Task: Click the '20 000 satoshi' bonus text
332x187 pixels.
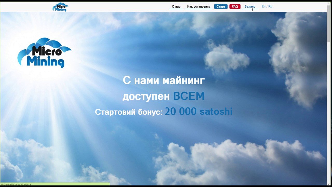Action: pos(198,111)
